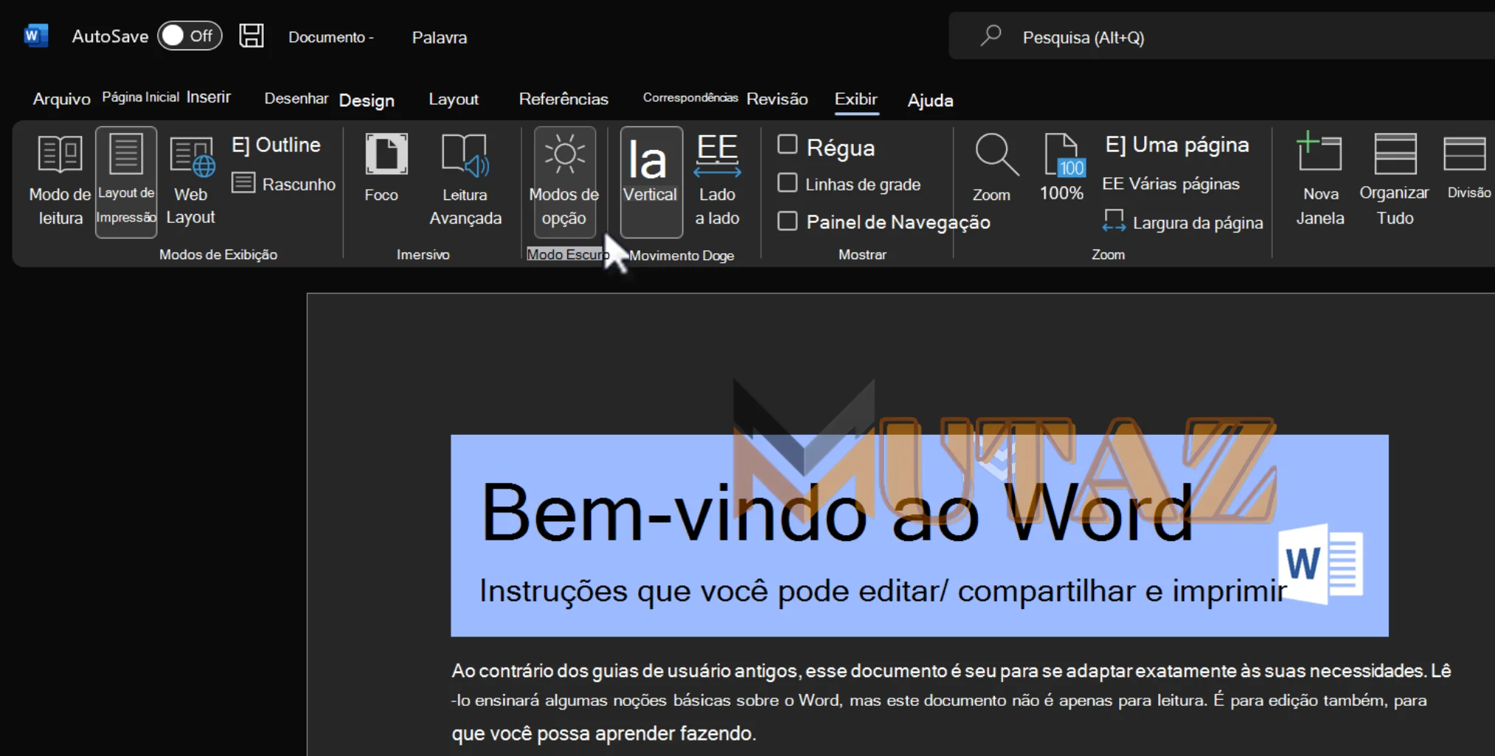The height and width of the screenshot is (756, 1495).
Task: Select the Exibir tab
Action: pos(856,99)
